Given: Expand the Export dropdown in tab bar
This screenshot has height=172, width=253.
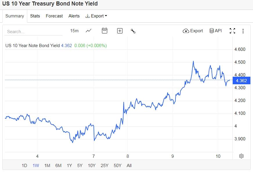Looking at the screenshot, I should (96, 16).
